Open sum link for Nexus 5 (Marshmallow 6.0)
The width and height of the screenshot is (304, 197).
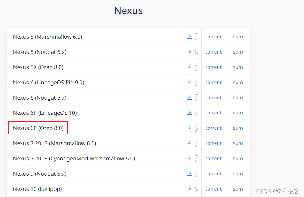[238, 37]
